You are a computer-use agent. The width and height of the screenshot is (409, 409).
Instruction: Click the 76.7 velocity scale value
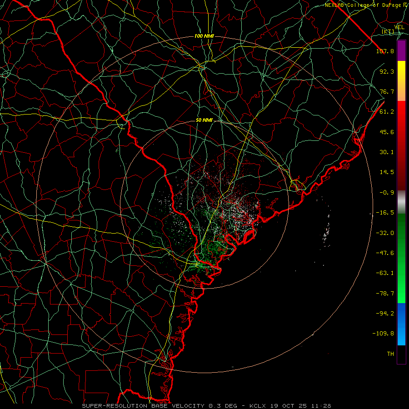point(387,91)
